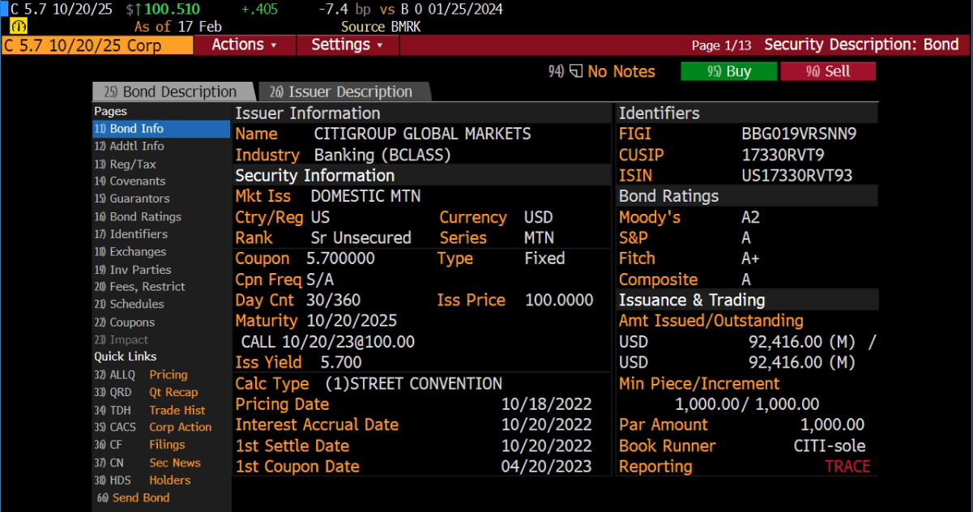This screenshot has width=973, height=512.
Task: Click the Coupon value 5.700000
Action: (341, 259)
